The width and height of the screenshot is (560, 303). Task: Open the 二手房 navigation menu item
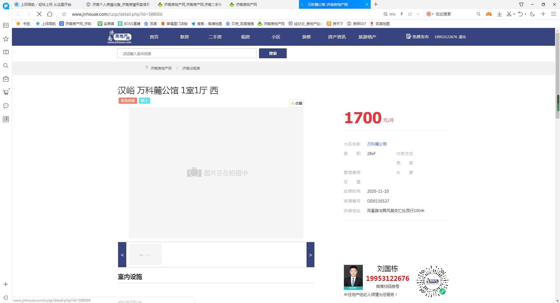(x=215, y=37)
